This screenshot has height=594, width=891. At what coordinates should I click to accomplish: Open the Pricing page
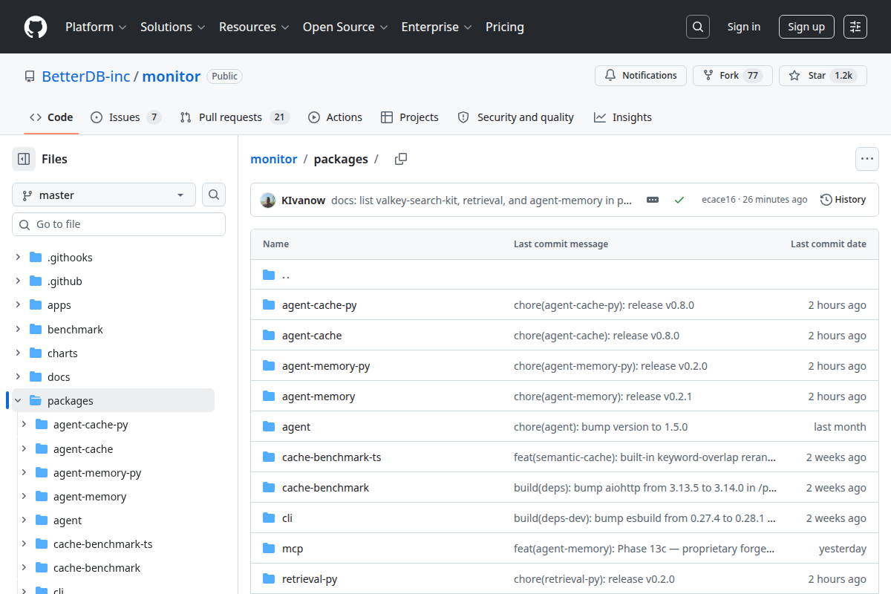(505, 27)
